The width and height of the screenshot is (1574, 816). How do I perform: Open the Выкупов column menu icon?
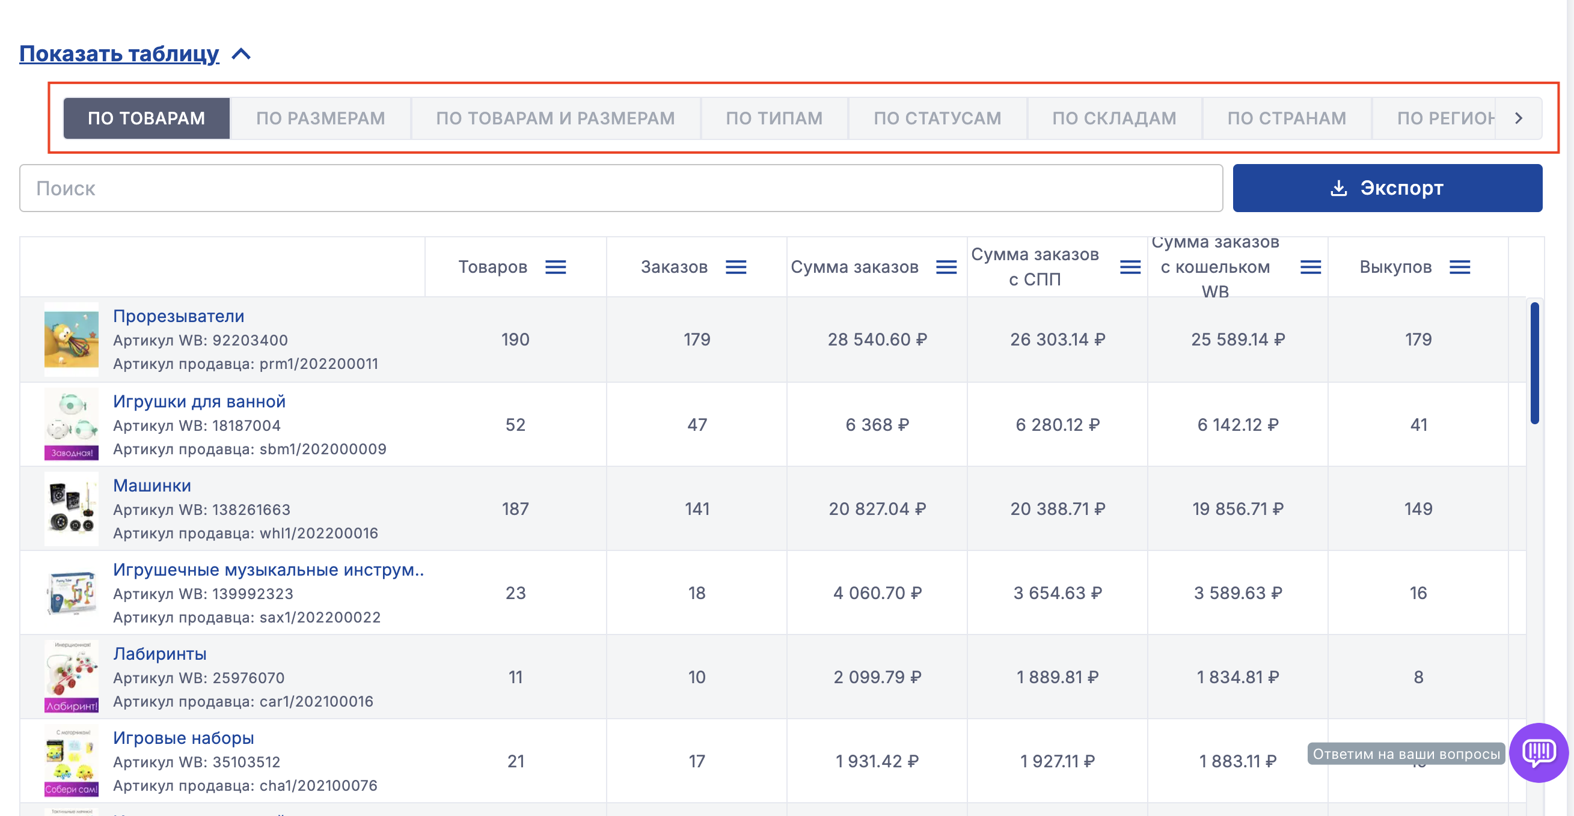1460,267
